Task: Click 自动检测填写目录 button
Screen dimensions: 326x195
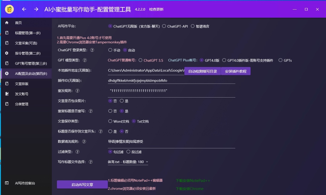Action: [x=203, y=71]
